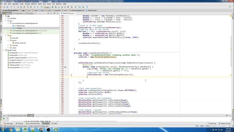Click the CRLF line separator status entry
234x132 pixels.
(x=202, y=126)
